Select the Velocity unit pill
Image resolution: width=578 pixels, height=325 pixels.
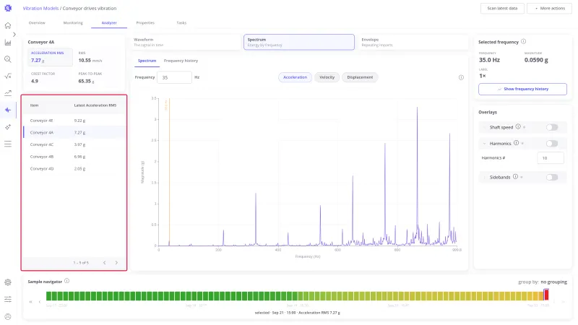tap(327, 77)
